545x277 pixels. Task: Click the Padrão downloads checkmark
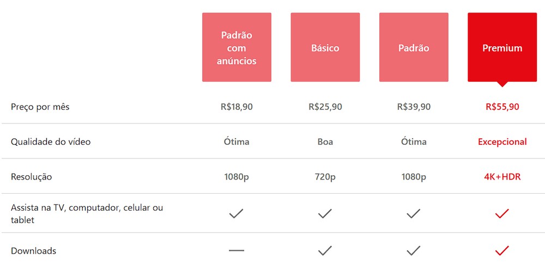(x=414, y=251)
